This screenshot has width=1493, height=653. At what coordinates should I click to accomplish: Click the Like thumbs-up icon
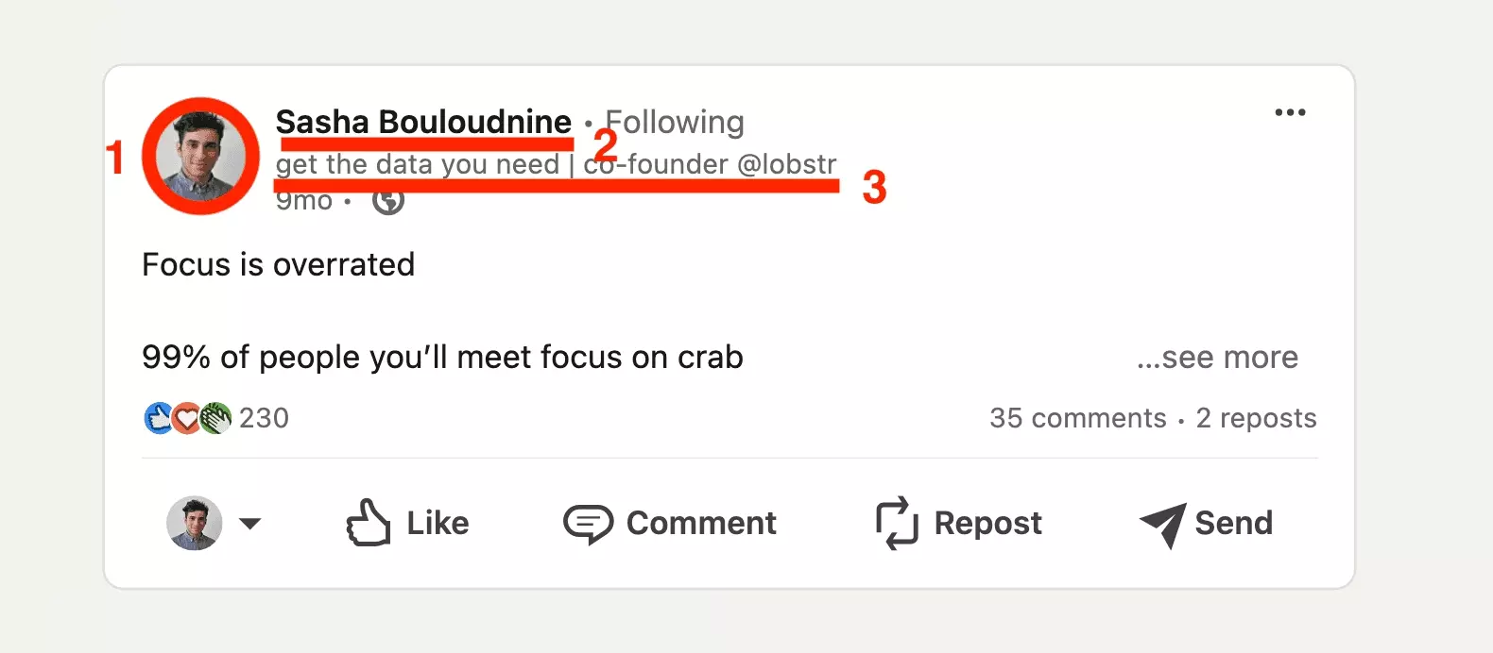point(369,522)
